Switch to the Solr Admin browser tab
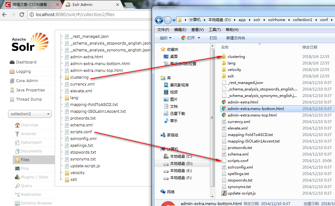This screenshot has width=335, height=206. point(92,4)
